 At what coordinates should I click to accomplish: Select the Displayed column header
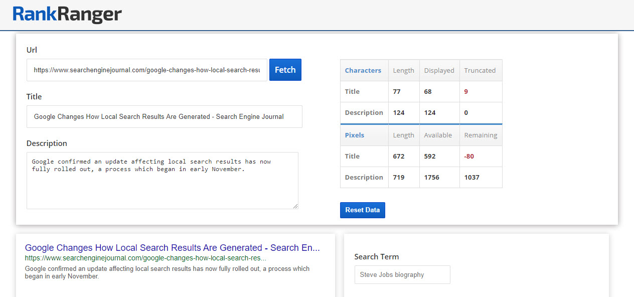(439, 71)
